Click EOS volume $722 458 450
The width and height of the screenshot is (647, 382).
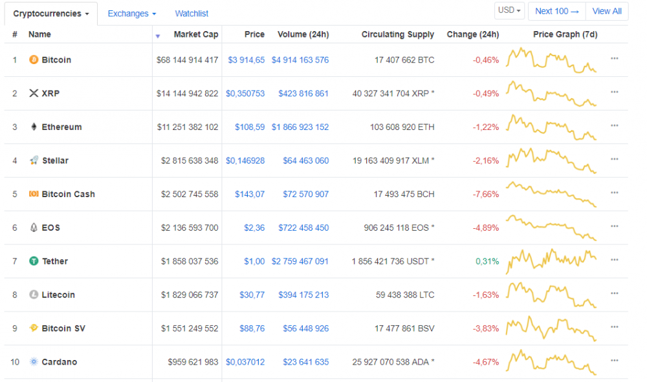tap(303, 228)
